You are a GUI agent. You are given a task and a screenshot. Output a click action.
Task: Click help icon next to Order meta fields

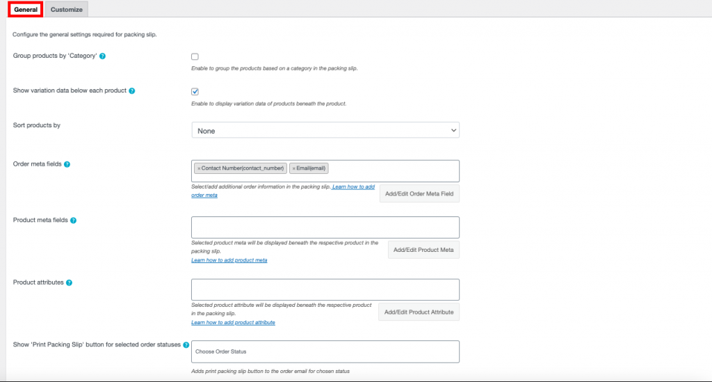click(x=67, y=164)
